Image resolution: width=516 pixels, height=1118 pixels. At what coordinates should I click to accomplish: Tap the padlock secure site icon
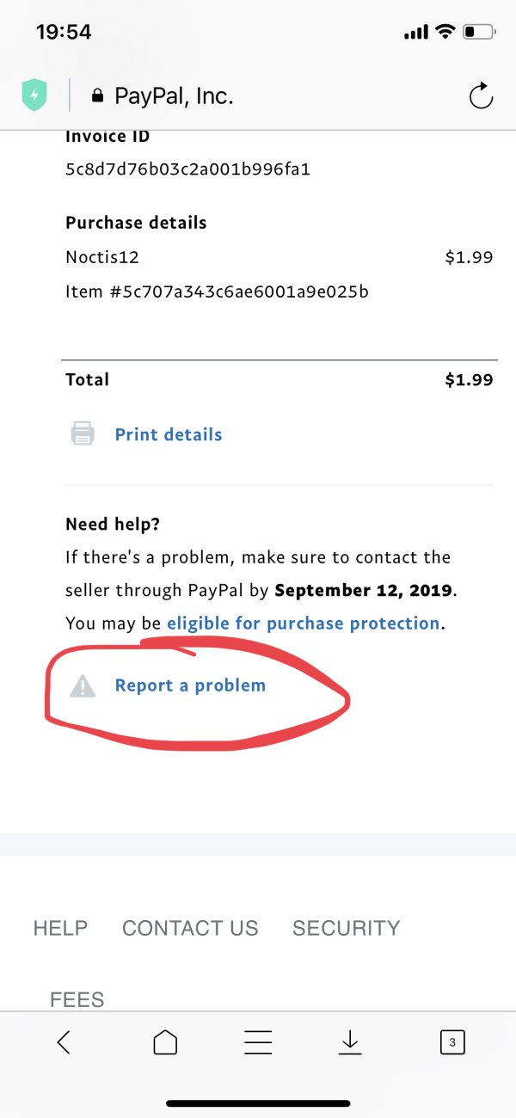click(97, 96)
